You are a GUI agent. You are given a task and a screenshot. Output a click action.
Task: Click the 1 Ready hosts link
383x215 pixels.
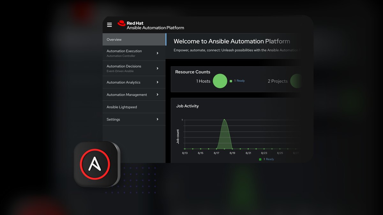(x=239, y=81)
